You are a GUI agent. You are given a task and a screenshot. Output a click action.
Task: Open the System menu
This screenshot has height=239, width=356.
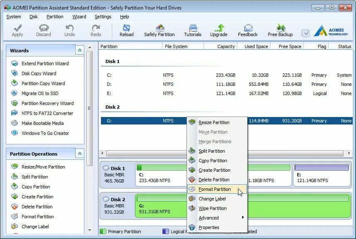pyautogui.click(x=14, y=17)
